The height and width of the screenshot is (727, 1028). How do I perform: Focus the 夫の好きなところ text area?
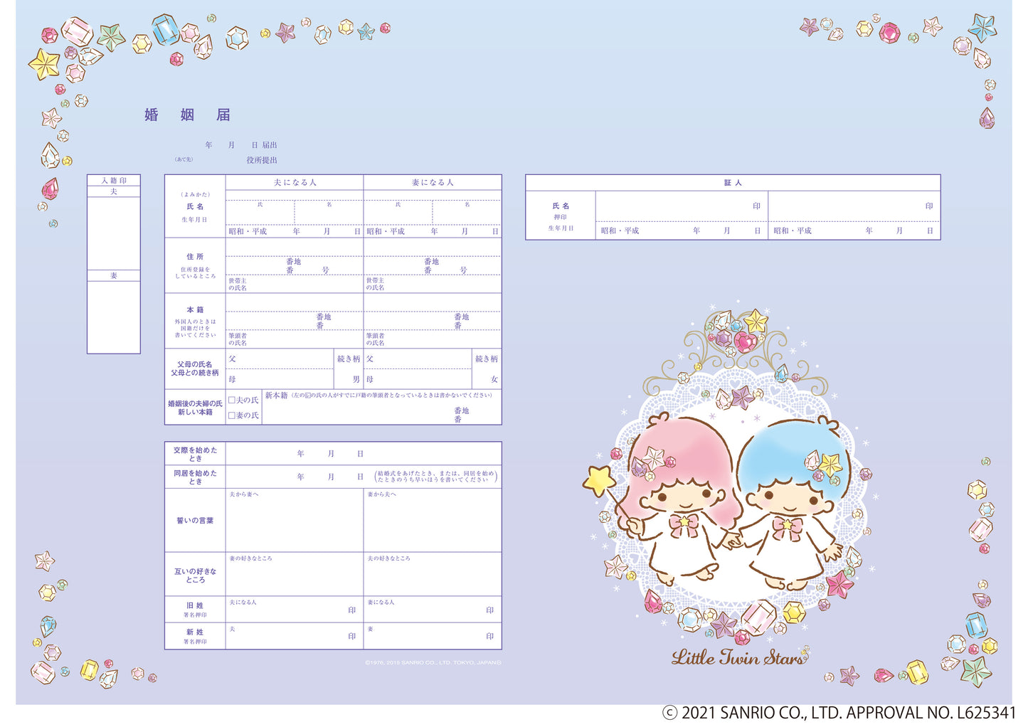click(x=432, y=578)
